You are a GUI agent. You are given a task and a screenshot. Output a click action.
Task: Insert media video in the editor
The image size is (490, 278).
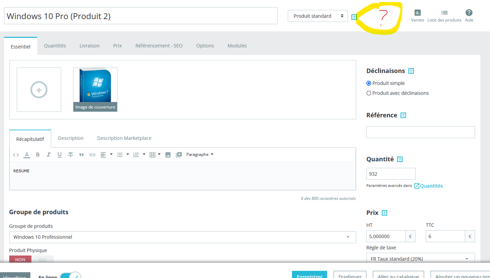[179, 155]
